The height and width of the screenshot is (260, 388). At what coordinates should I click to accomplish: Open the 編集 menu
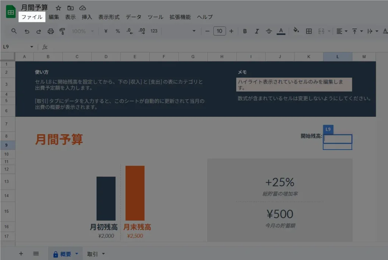click(x=54, y=17)
